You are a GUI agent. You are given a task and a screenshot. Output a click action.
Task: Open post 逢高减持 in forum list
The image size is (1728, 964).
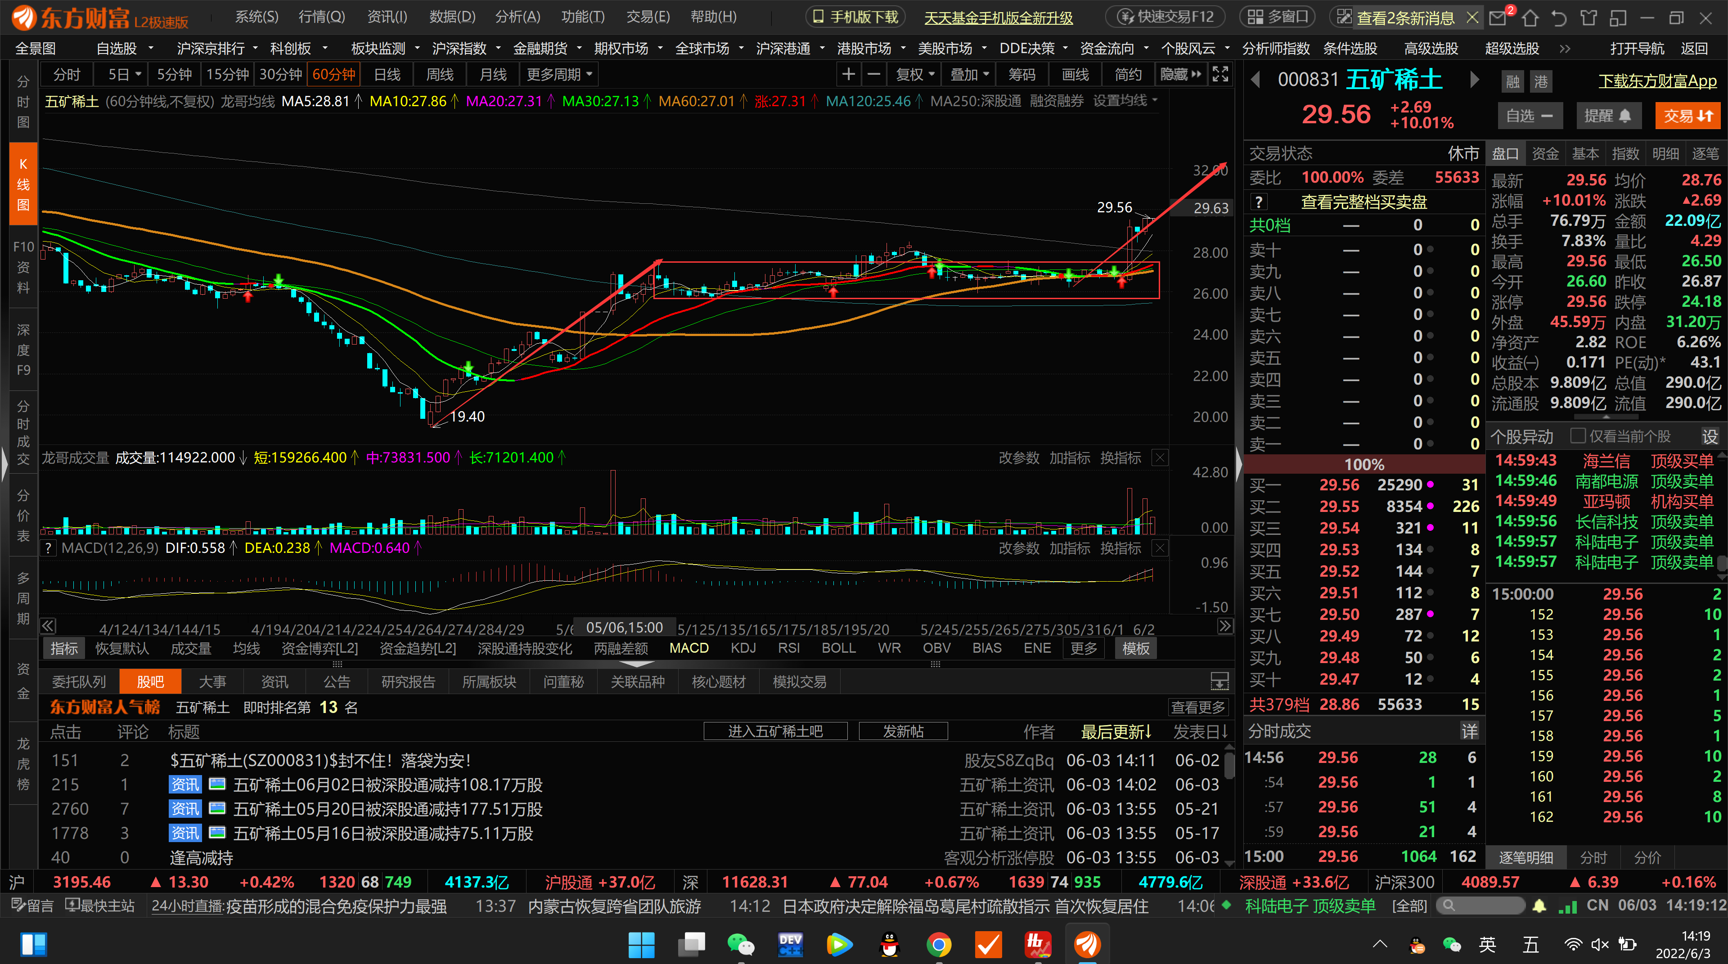[201, 858]
